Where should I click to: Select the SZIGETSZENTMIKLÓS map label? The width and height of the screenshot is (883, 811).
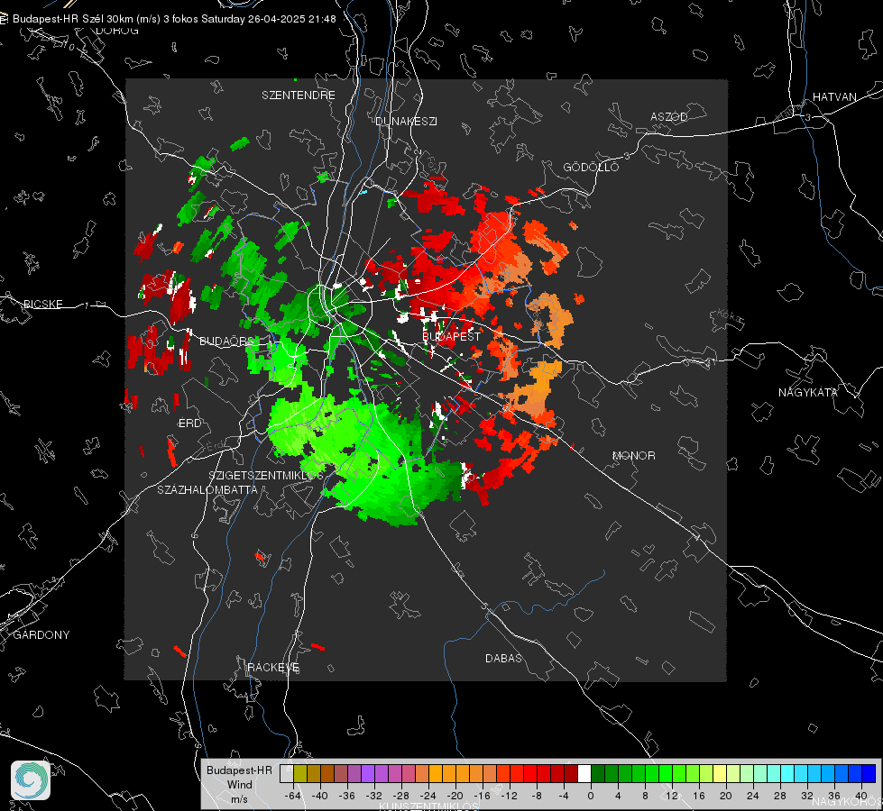pos(266,475)
